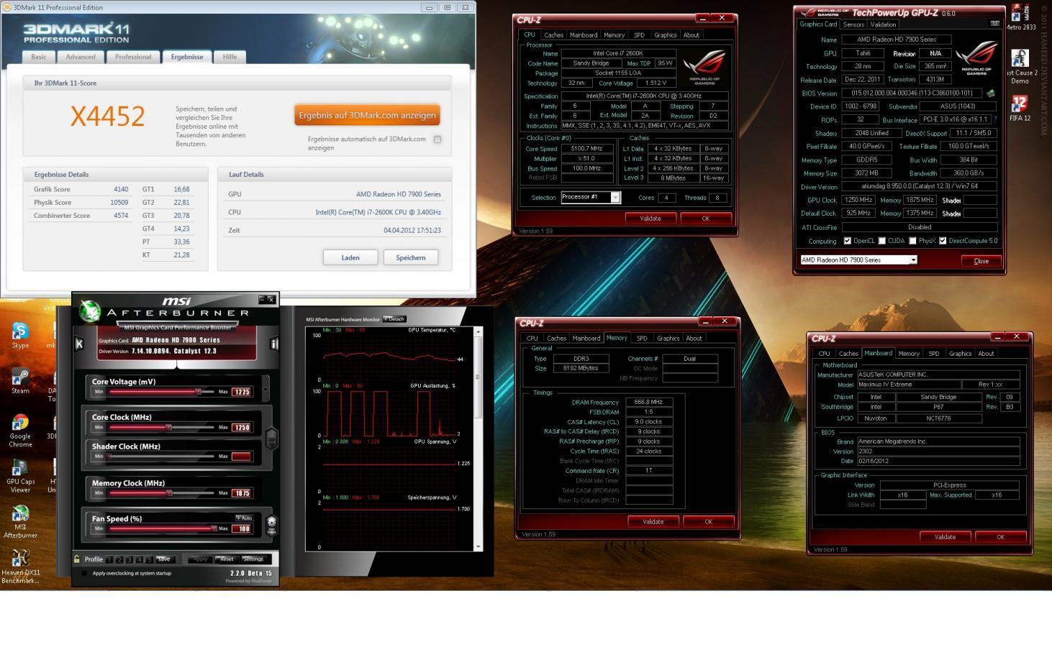This screenshot has width=1052, height=670.
Task: Open Sensors tab in GPU-Z
Action: click(x=853, y=24)
